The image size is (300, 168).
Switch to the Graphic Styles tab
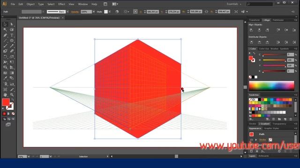[271, 128]
